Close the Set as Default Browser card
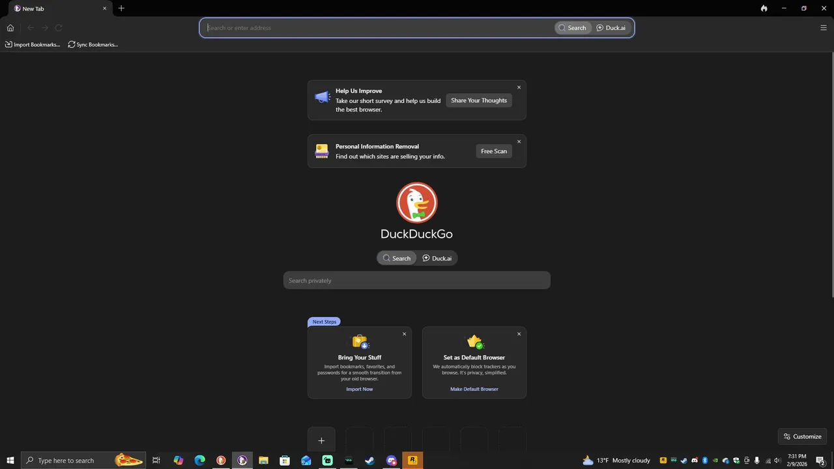 [x=519, y=334]
